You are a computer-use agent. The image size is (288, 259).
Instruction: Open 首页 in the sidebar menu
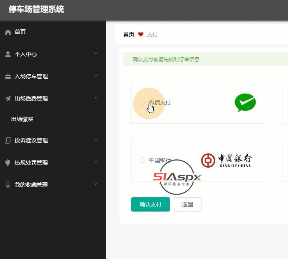pos(53,32)
